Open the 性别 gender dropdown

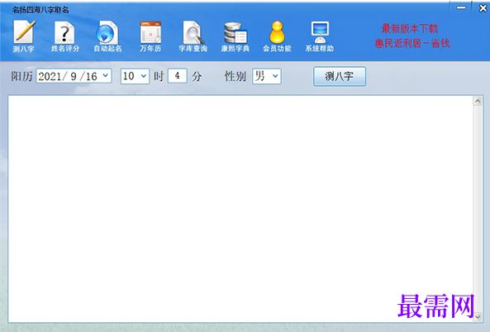pos(267,76)
